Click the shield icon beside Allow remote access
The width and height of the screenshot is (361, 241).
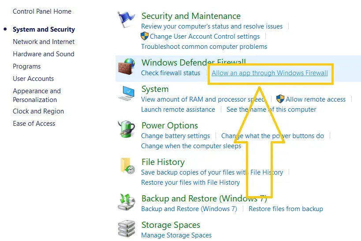280,99
